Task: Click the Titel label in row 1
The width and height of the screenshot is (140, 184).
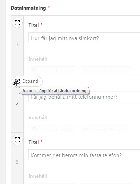Action: (x=34, y=25)
